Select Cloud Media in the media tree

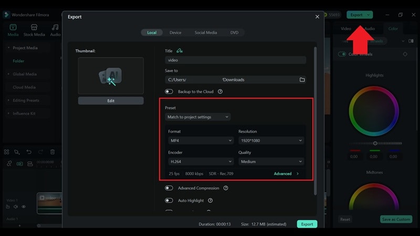pyautogui.click(x=24, y=87)
